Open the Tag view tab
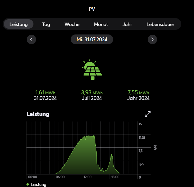 (46, 24)
